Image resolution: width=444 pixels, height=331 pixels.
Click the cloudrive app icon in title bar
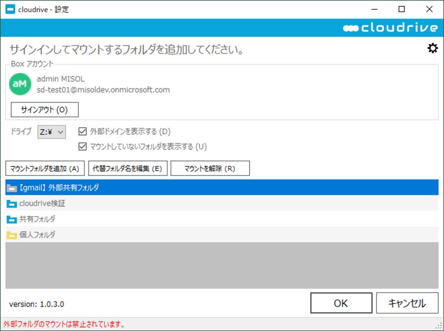pos(10,9)
